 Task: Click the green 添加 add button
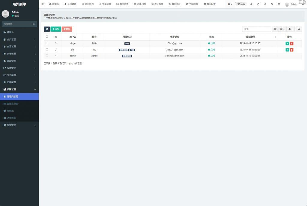pos(56,29)
